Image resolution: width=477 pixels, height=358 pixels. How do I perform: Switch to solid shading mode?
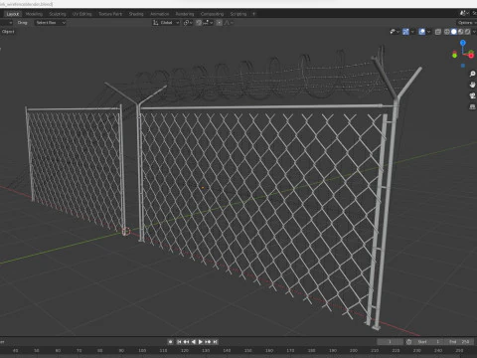pyautogui.click(x=454, y=32)
